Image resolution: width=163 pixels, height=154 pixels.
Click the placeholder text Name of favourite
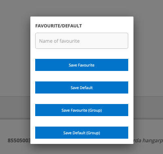59,41
